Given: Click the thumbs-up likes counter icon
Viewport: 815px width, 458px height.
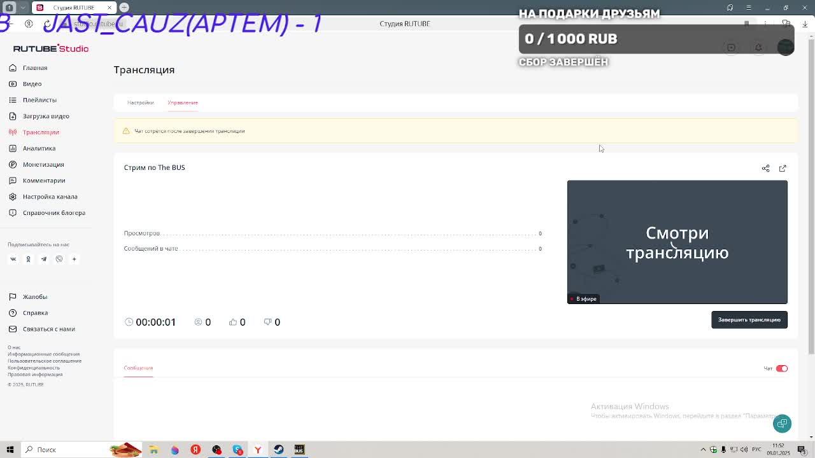Looking at the screenshot, I should coord(232,322).
